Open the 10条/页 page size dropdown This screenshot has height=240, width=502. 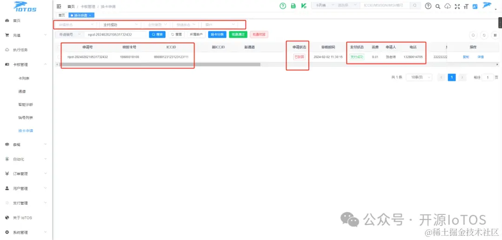(x=419, y=77)
